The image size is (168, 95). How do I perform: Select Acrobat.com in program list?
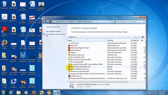(x=75, y=43)
